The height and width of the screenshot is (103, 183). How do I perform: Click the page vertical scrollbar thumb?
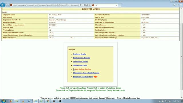(x=182, y=56)
